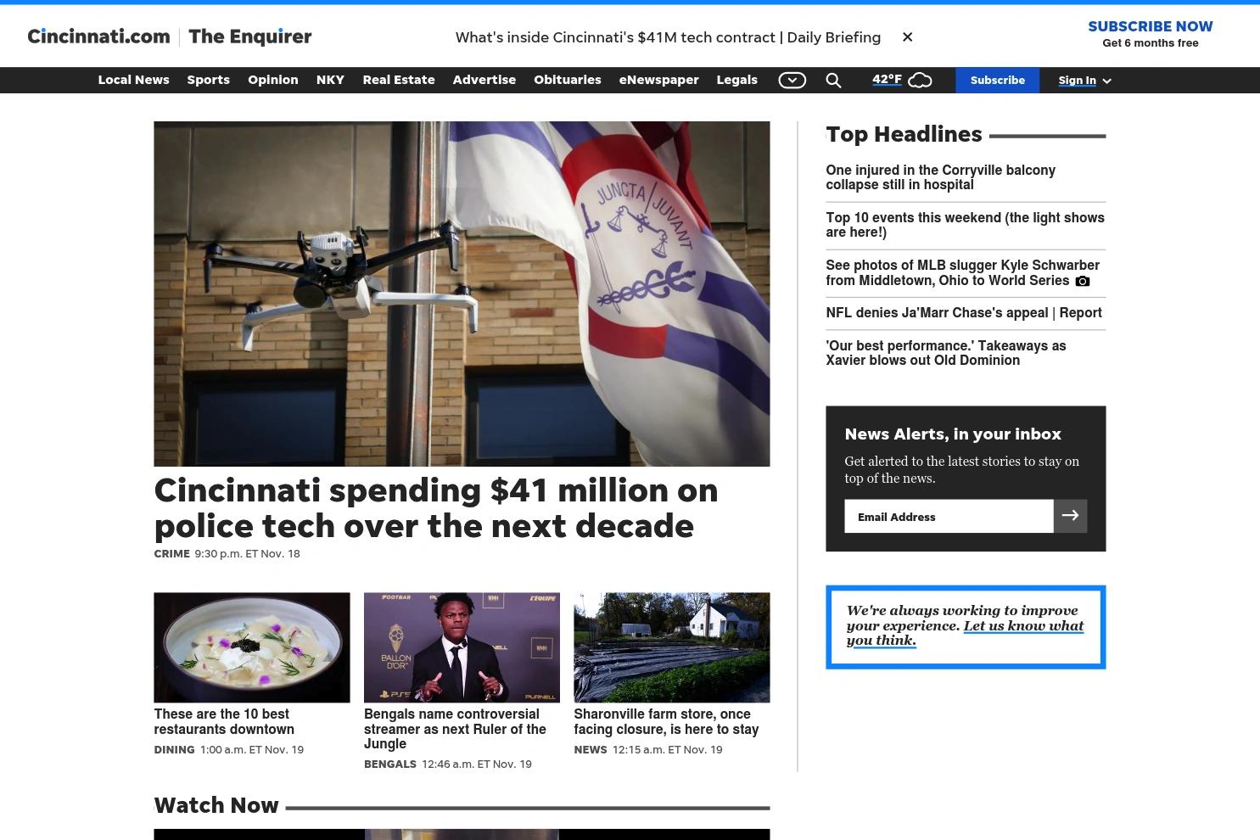Open the search magnifier icon
Viewport: 1260px width, 840px height.
[833, 80]
